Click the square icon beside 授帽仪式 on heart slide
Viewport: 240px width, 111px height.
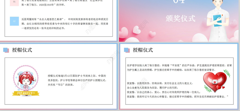click(127, 50)
